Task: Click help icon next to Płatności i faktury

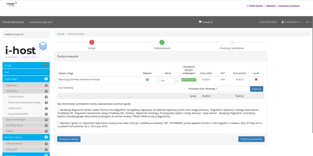Action: 46,137
